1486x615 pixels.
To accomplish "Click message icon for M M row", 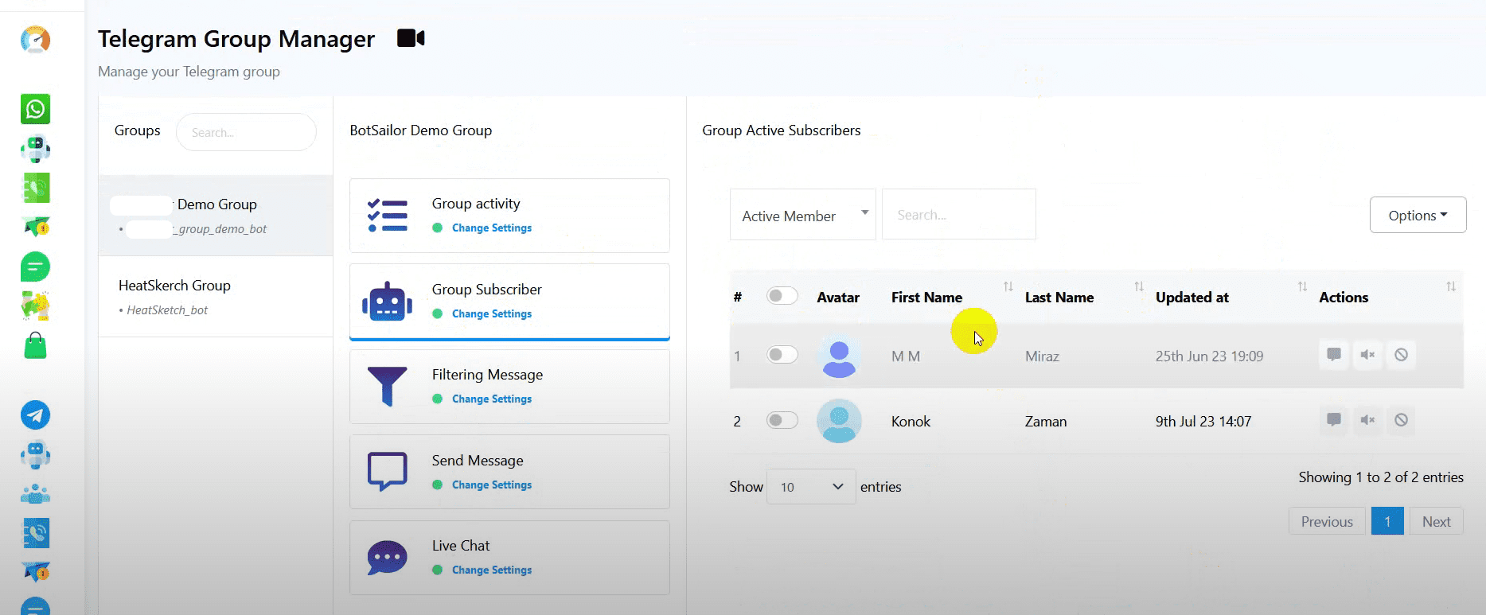I will [x=1334, y=355].
